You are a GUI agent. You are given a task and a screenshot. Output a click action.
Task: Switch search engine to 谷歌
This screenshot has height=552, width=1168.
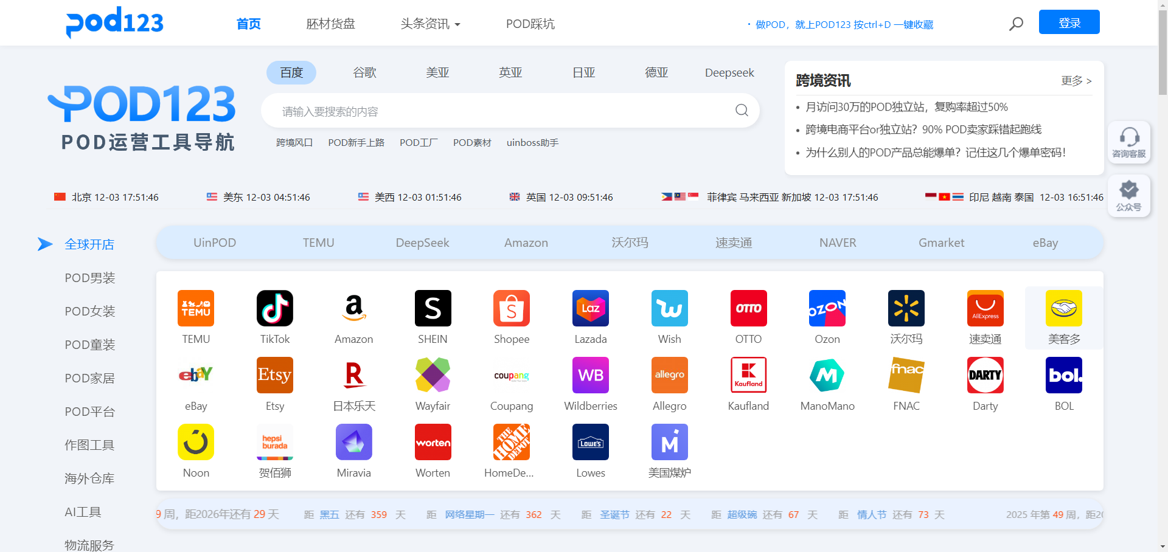(x=364, y=72)
